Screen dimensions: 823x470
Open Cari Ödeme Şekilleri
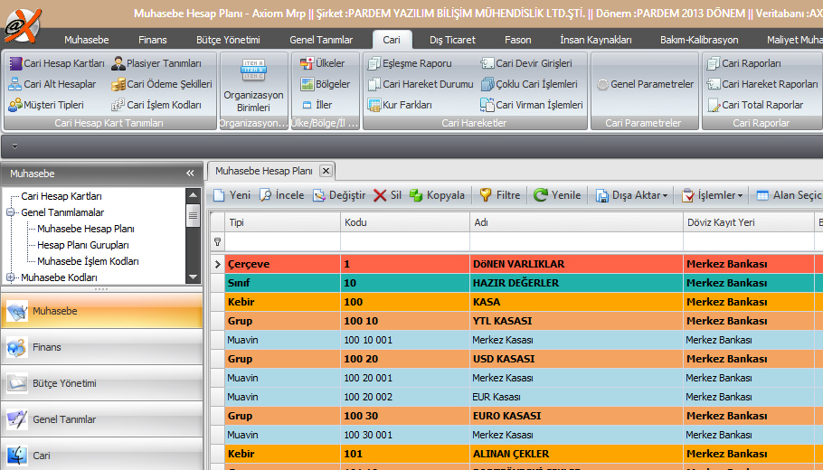point(162,84)
